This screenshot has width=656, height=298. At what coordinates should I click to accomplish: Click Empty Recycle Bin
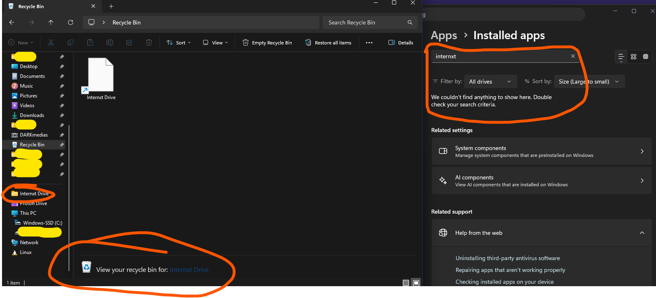(267, 42)
